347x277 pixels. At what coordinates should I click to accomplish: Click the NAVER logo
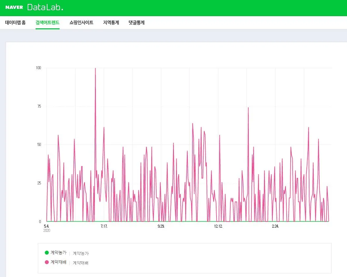tap(14, 7)
